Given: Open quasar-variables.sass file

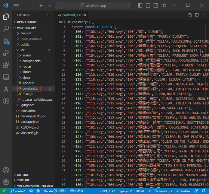Looking at the screenshot, I should tap(33, 100).
